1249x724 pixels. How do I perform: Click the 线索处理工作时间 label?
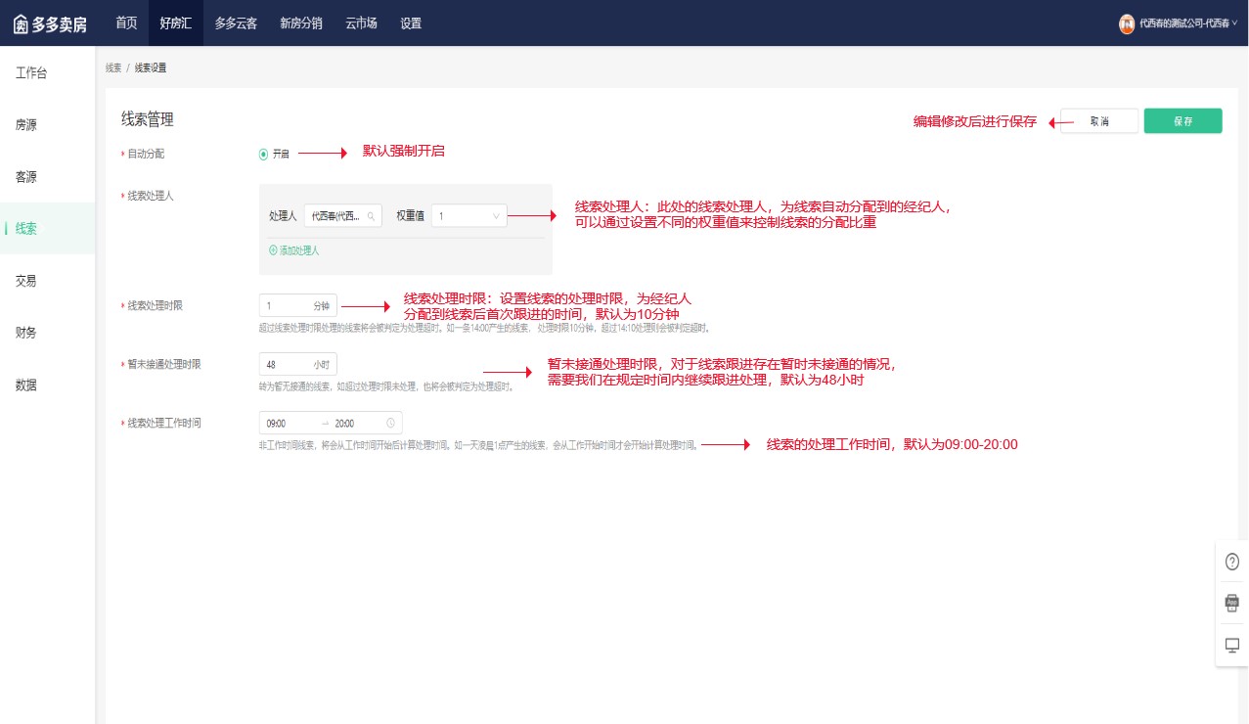(164, 424)
